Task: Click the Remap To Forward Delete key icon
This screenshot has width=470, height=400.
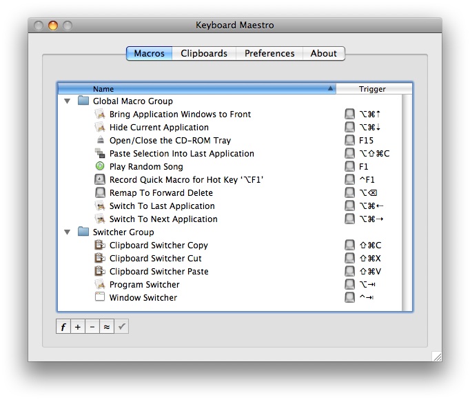Action: (x=100, y=192)
